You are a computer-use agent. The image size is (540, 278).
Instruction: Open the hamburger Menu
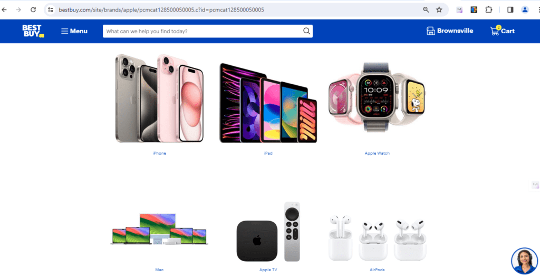point(74,31)
